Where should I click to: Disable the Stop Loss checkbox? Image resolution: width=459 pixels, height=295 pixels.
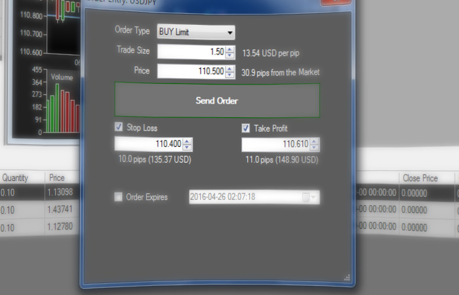[x=119, y=128]
